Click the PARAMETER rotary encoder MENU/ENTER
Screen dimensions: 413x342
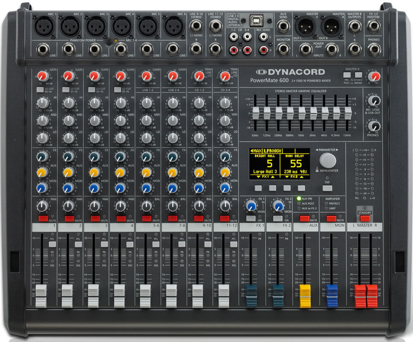coord(327,160)
